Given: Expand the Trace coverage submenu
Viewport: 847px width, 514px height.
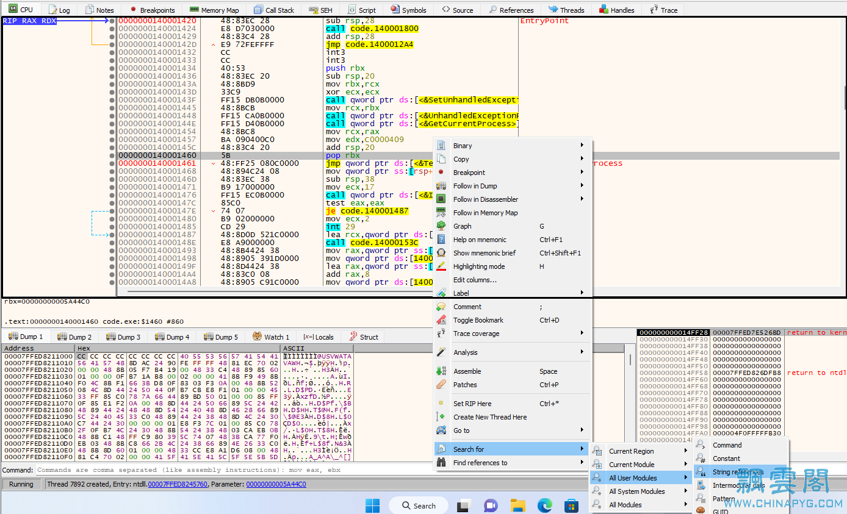Looking at the screenshot, I should (582, 334).
